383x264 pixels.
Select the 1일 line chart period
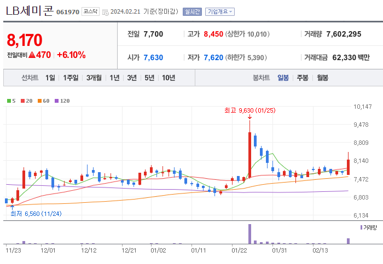pyautogui.click(x=50, y=78)
